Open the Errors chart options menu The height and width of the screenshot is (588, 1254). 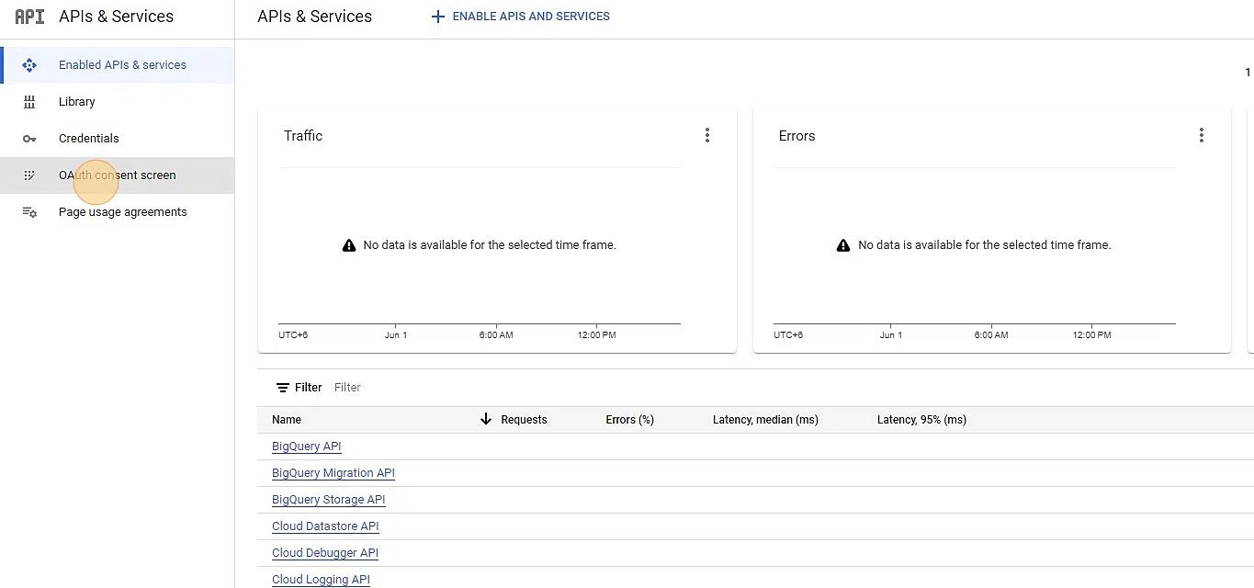pos(1201,135)
